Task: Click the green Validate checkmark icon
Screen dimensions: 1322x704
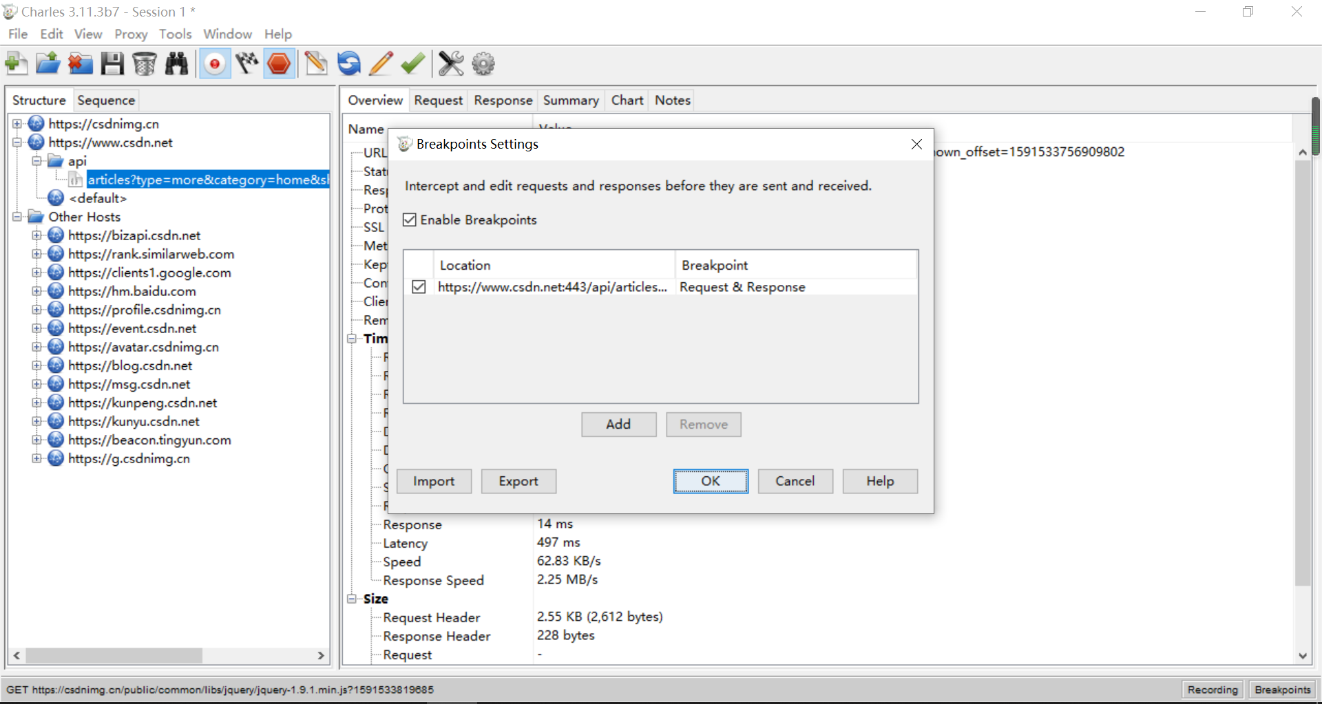Action: tap(412, 64)
